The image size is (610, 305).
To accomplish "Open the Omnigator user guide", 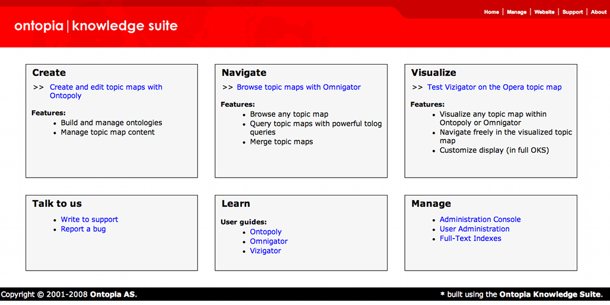I will coord(269,241).
